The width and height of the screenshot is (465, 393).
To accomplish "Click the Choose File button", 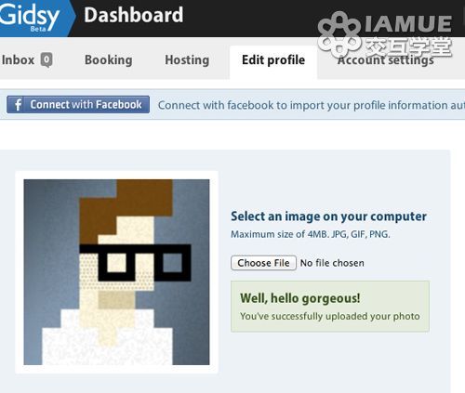I will (x=263, y=263).
